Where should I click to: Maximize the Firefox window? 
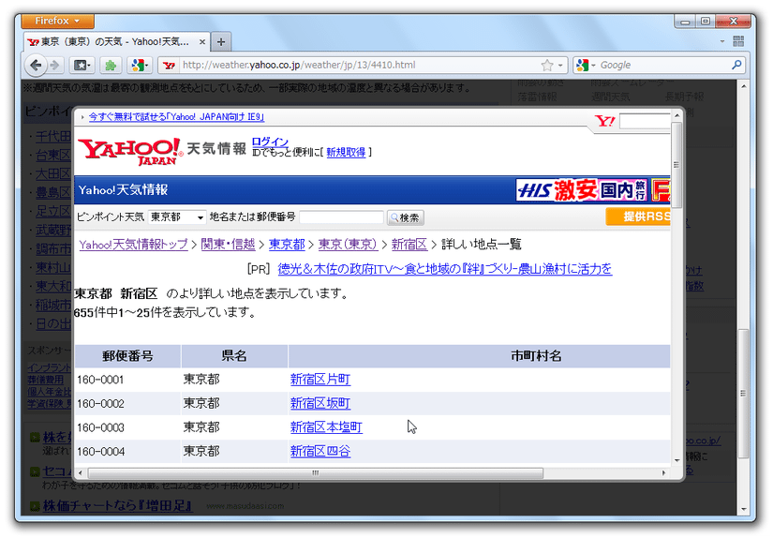click(705, 22)
